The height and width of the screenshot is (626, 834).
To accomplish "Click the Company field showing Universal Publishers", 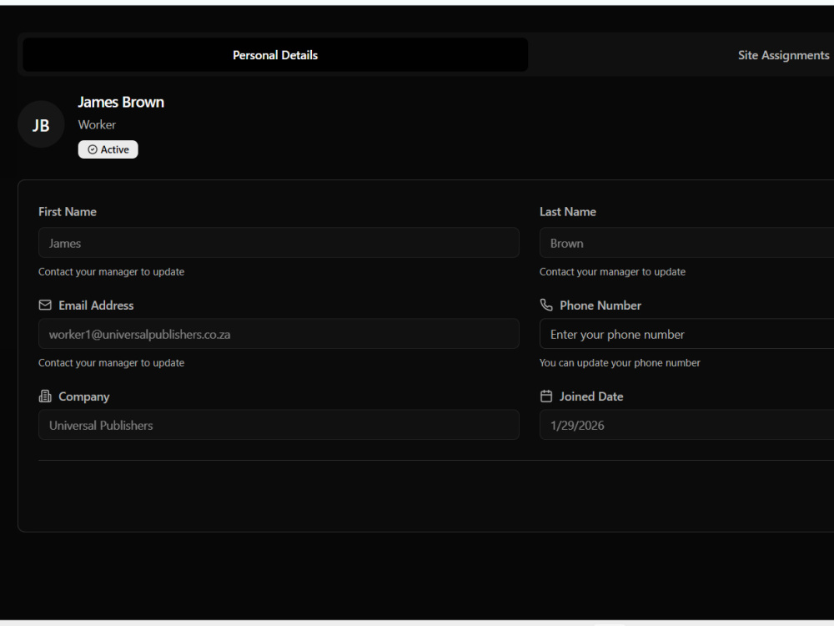I will point(279,425).
